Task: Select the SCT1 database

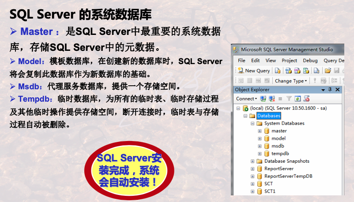Action: (x=270, y=191)
